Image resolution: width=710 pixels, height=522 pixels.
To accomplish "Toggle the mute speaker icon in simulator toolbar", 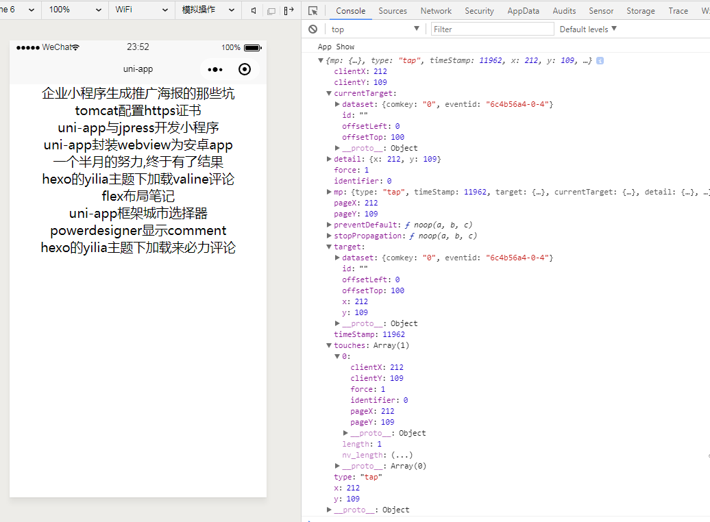I will point(254,10).
